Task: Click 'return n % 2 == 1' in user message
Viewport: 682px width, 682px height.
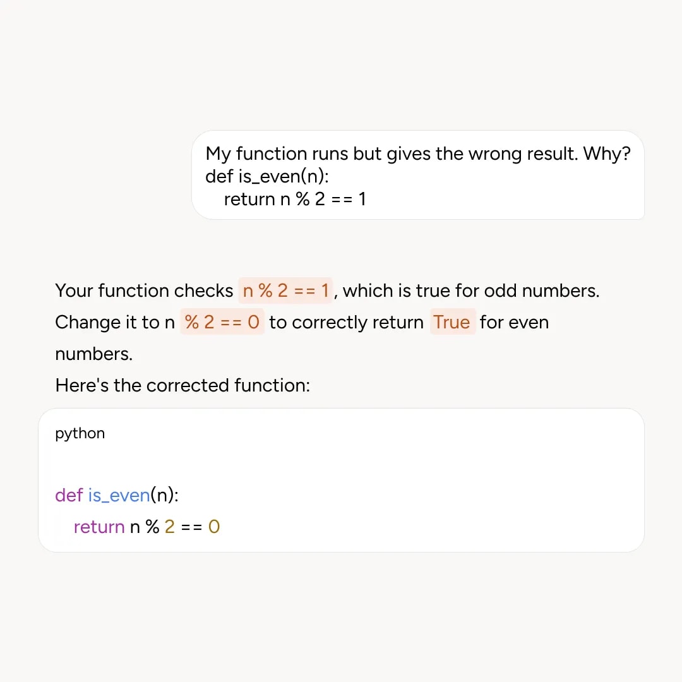Action: (295, 199)
